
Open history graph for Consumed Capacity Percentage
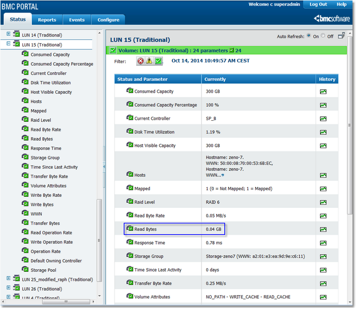coord(323,105)
